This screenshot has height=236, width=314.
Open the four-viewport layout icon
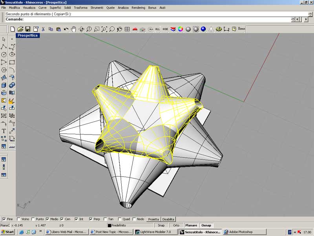pyautogui.click(x=127, y=29)
